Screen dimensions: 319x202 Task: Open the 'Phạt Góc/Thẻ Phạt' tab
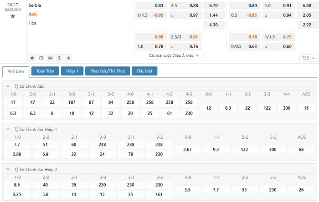coord(107,71)
